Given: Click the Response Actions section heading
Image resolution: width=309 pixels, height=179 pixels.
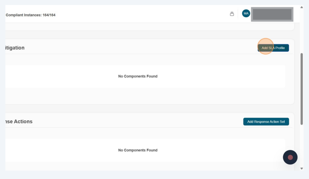Looking at the screenshot, I should pos(18,122).
